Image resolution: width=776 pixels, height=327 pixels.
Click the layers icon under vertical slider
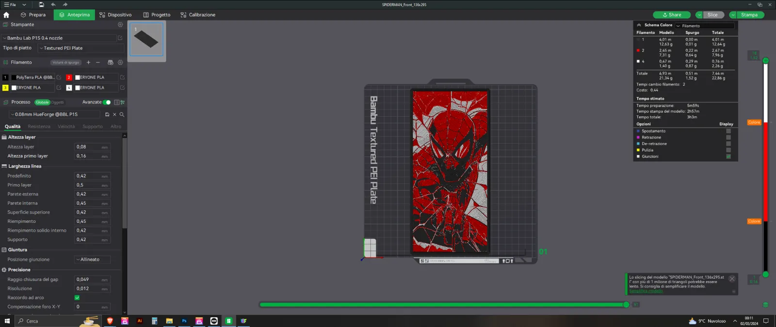point(765,305)
